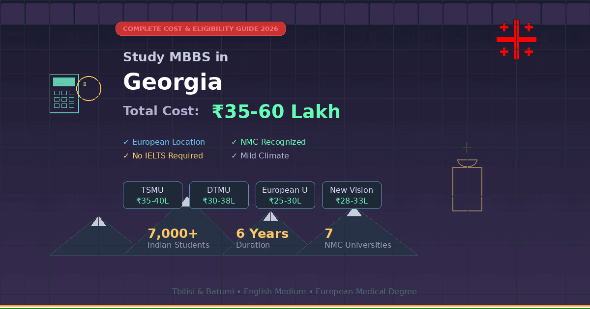The image size is (590, 309).
Task: Expand the TSMU university card
Action: pyautogui.click(x=152, y=195)
